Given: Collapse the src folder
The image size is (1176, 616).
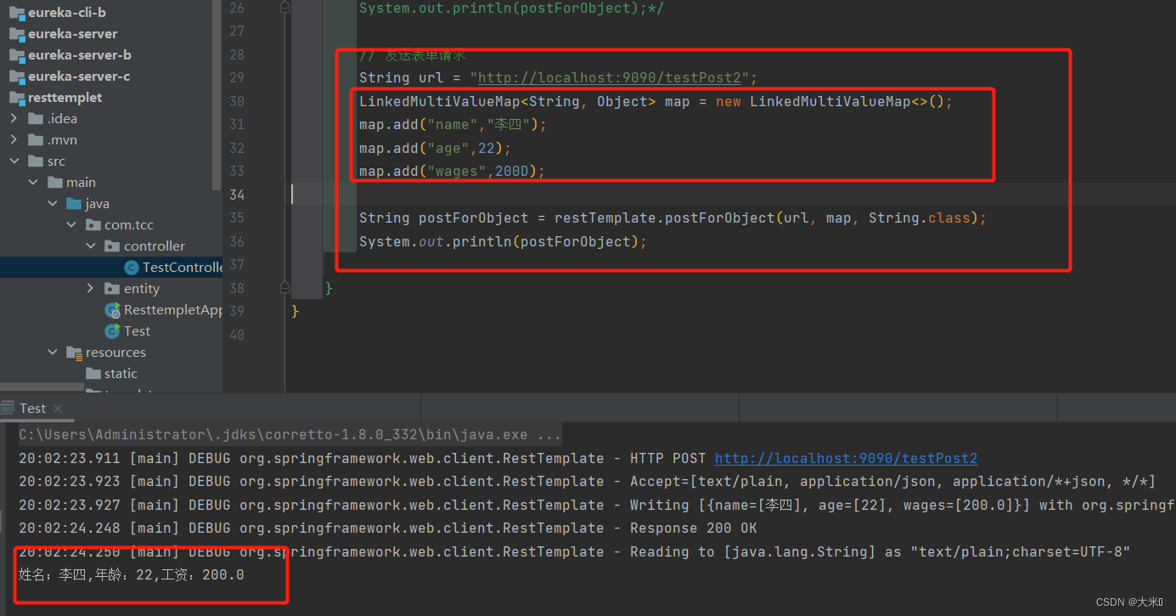Looking at the screenshot, I should pos(14,161).
